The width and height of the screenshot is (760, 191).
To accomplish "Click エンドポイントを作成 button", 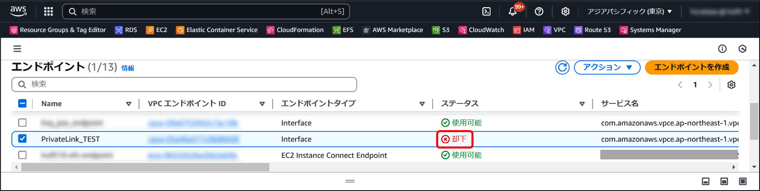I will tap(692, 67).
